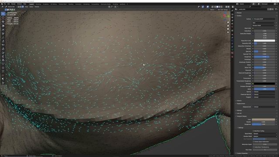Click the Pass Index field

pos(265,150)
